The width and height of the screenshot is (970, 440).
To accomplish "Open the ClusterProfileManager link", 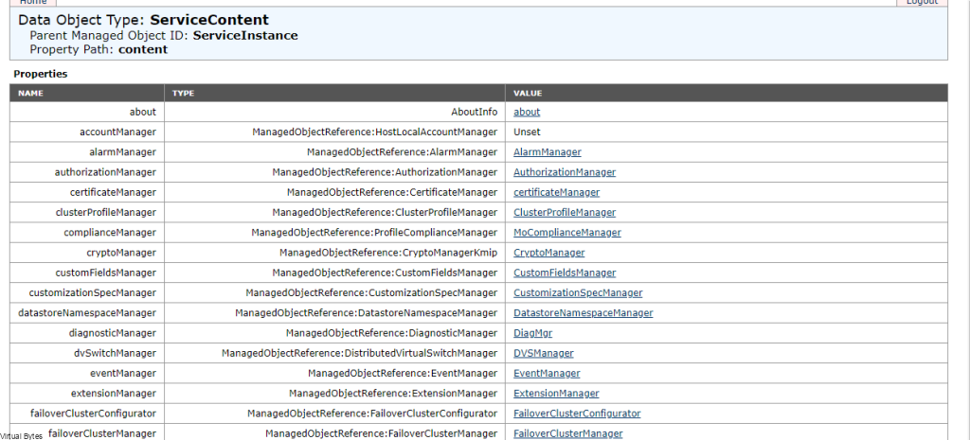I will click(565, 212).
